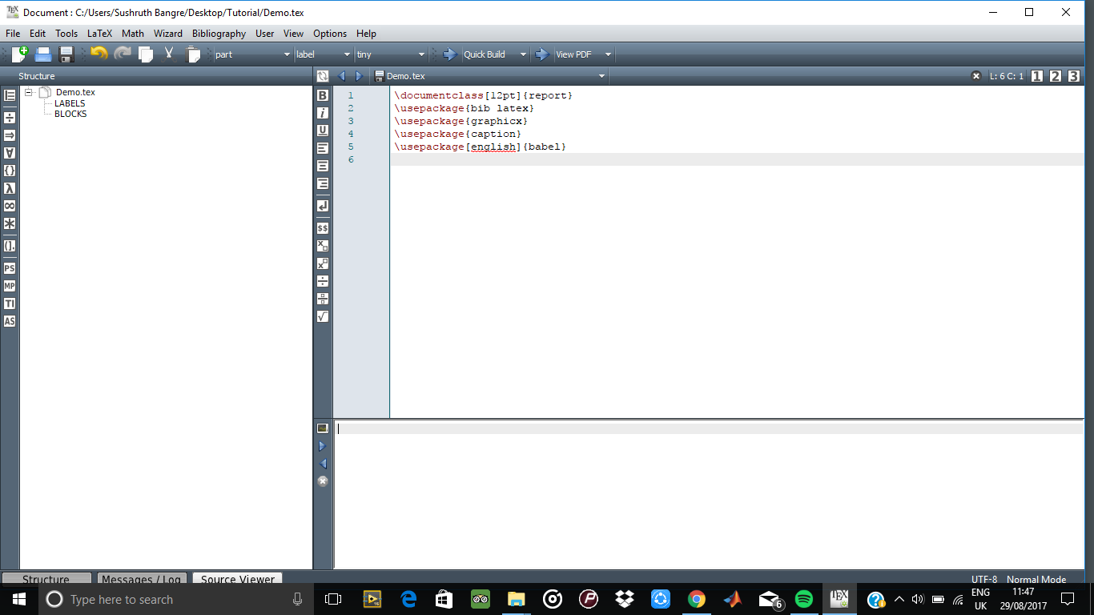Open the Bibliography menu
Image resolution: width=1094 pixels, height=615 pixels.
(219, 34)
